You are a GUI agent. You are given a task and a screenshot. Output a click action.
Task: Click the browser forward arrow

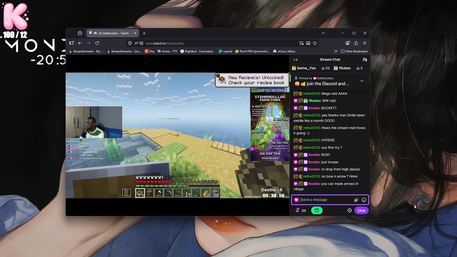88,43
